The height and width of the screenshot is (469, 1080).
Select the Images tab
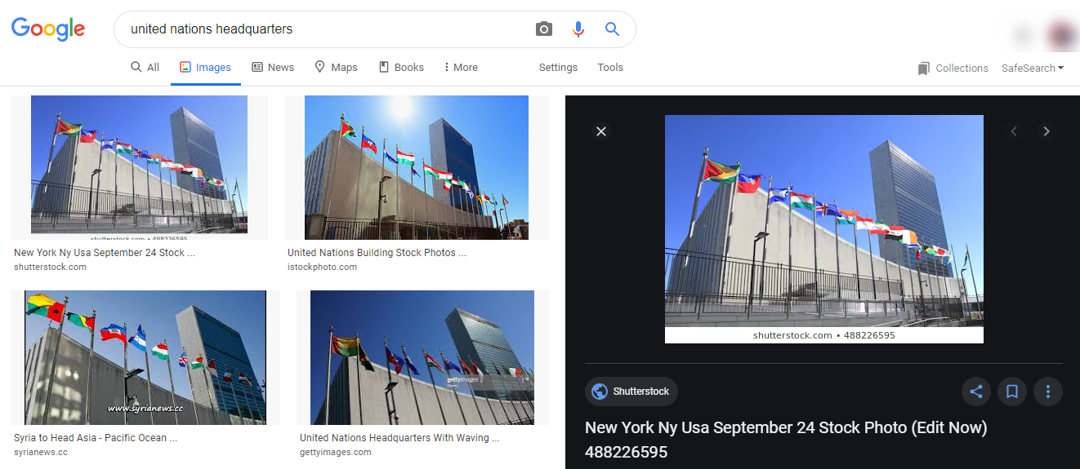pos(205,68)
